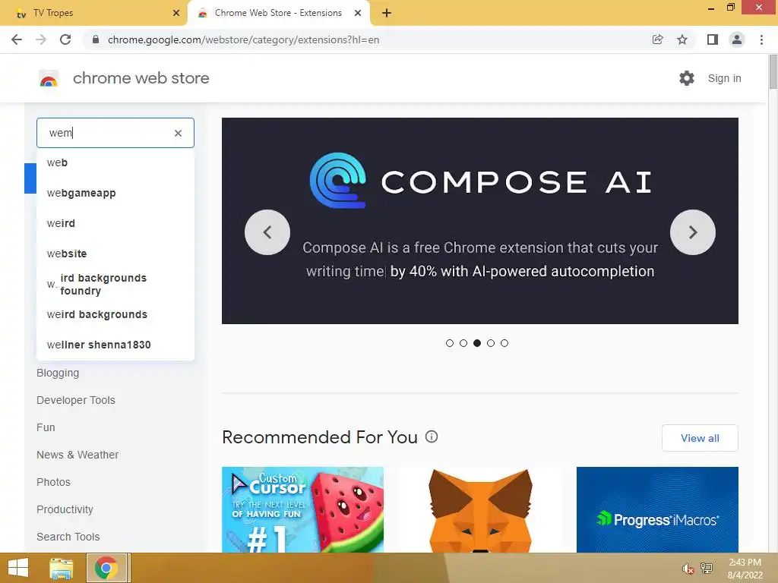Viewport: 778px width, 583px height.
Task: Open the Chrome side panel
Action: (713, 39)
